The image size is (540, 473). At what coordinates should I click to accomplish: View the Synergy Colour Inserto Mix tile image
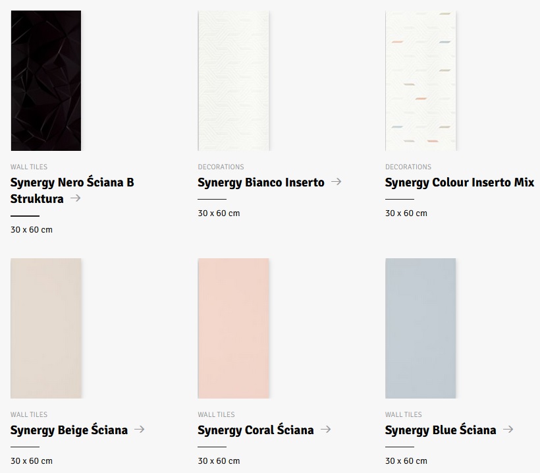click(421, 80)
